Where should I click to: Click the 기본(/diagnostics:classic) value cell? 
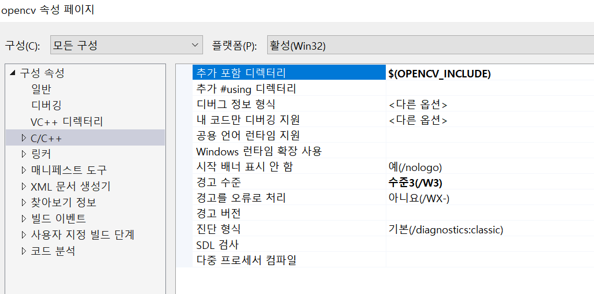click(x=490, y=229)
